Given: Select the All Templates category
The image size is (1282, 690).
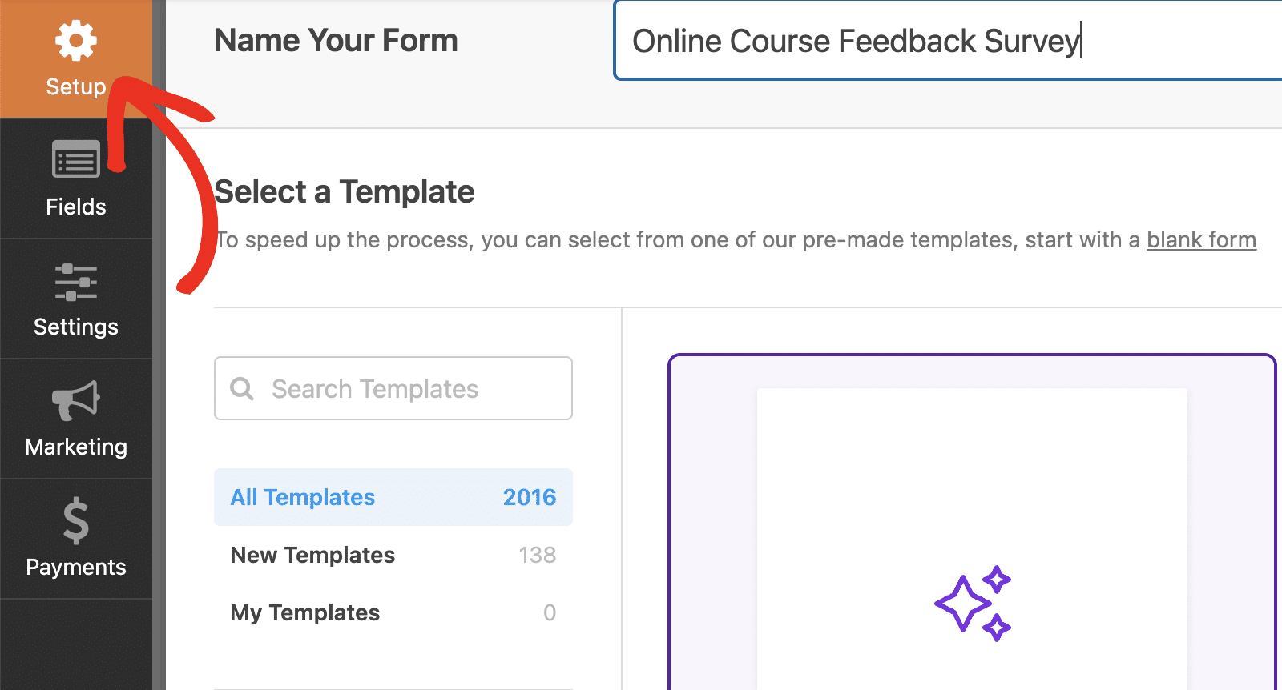Looking at the screenshot, I should pos(303,497).
